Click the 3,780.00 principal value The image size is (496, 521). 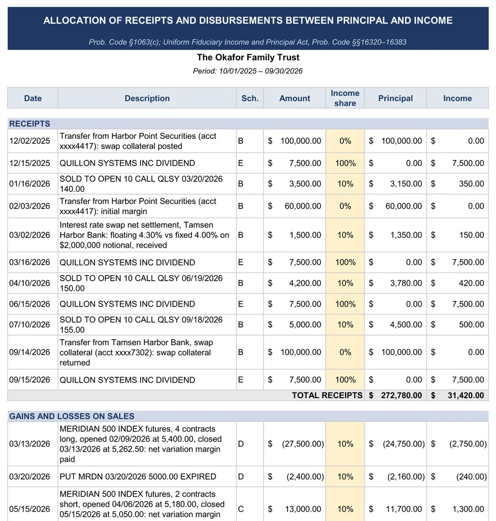406,283
